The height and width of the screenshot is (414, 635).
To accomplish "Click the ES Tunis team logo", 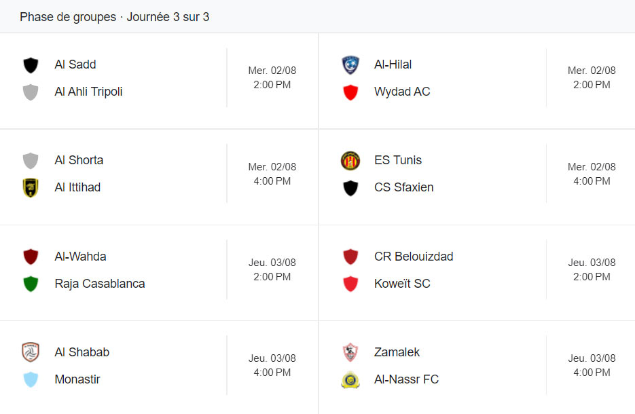I will tap(350, 161).
